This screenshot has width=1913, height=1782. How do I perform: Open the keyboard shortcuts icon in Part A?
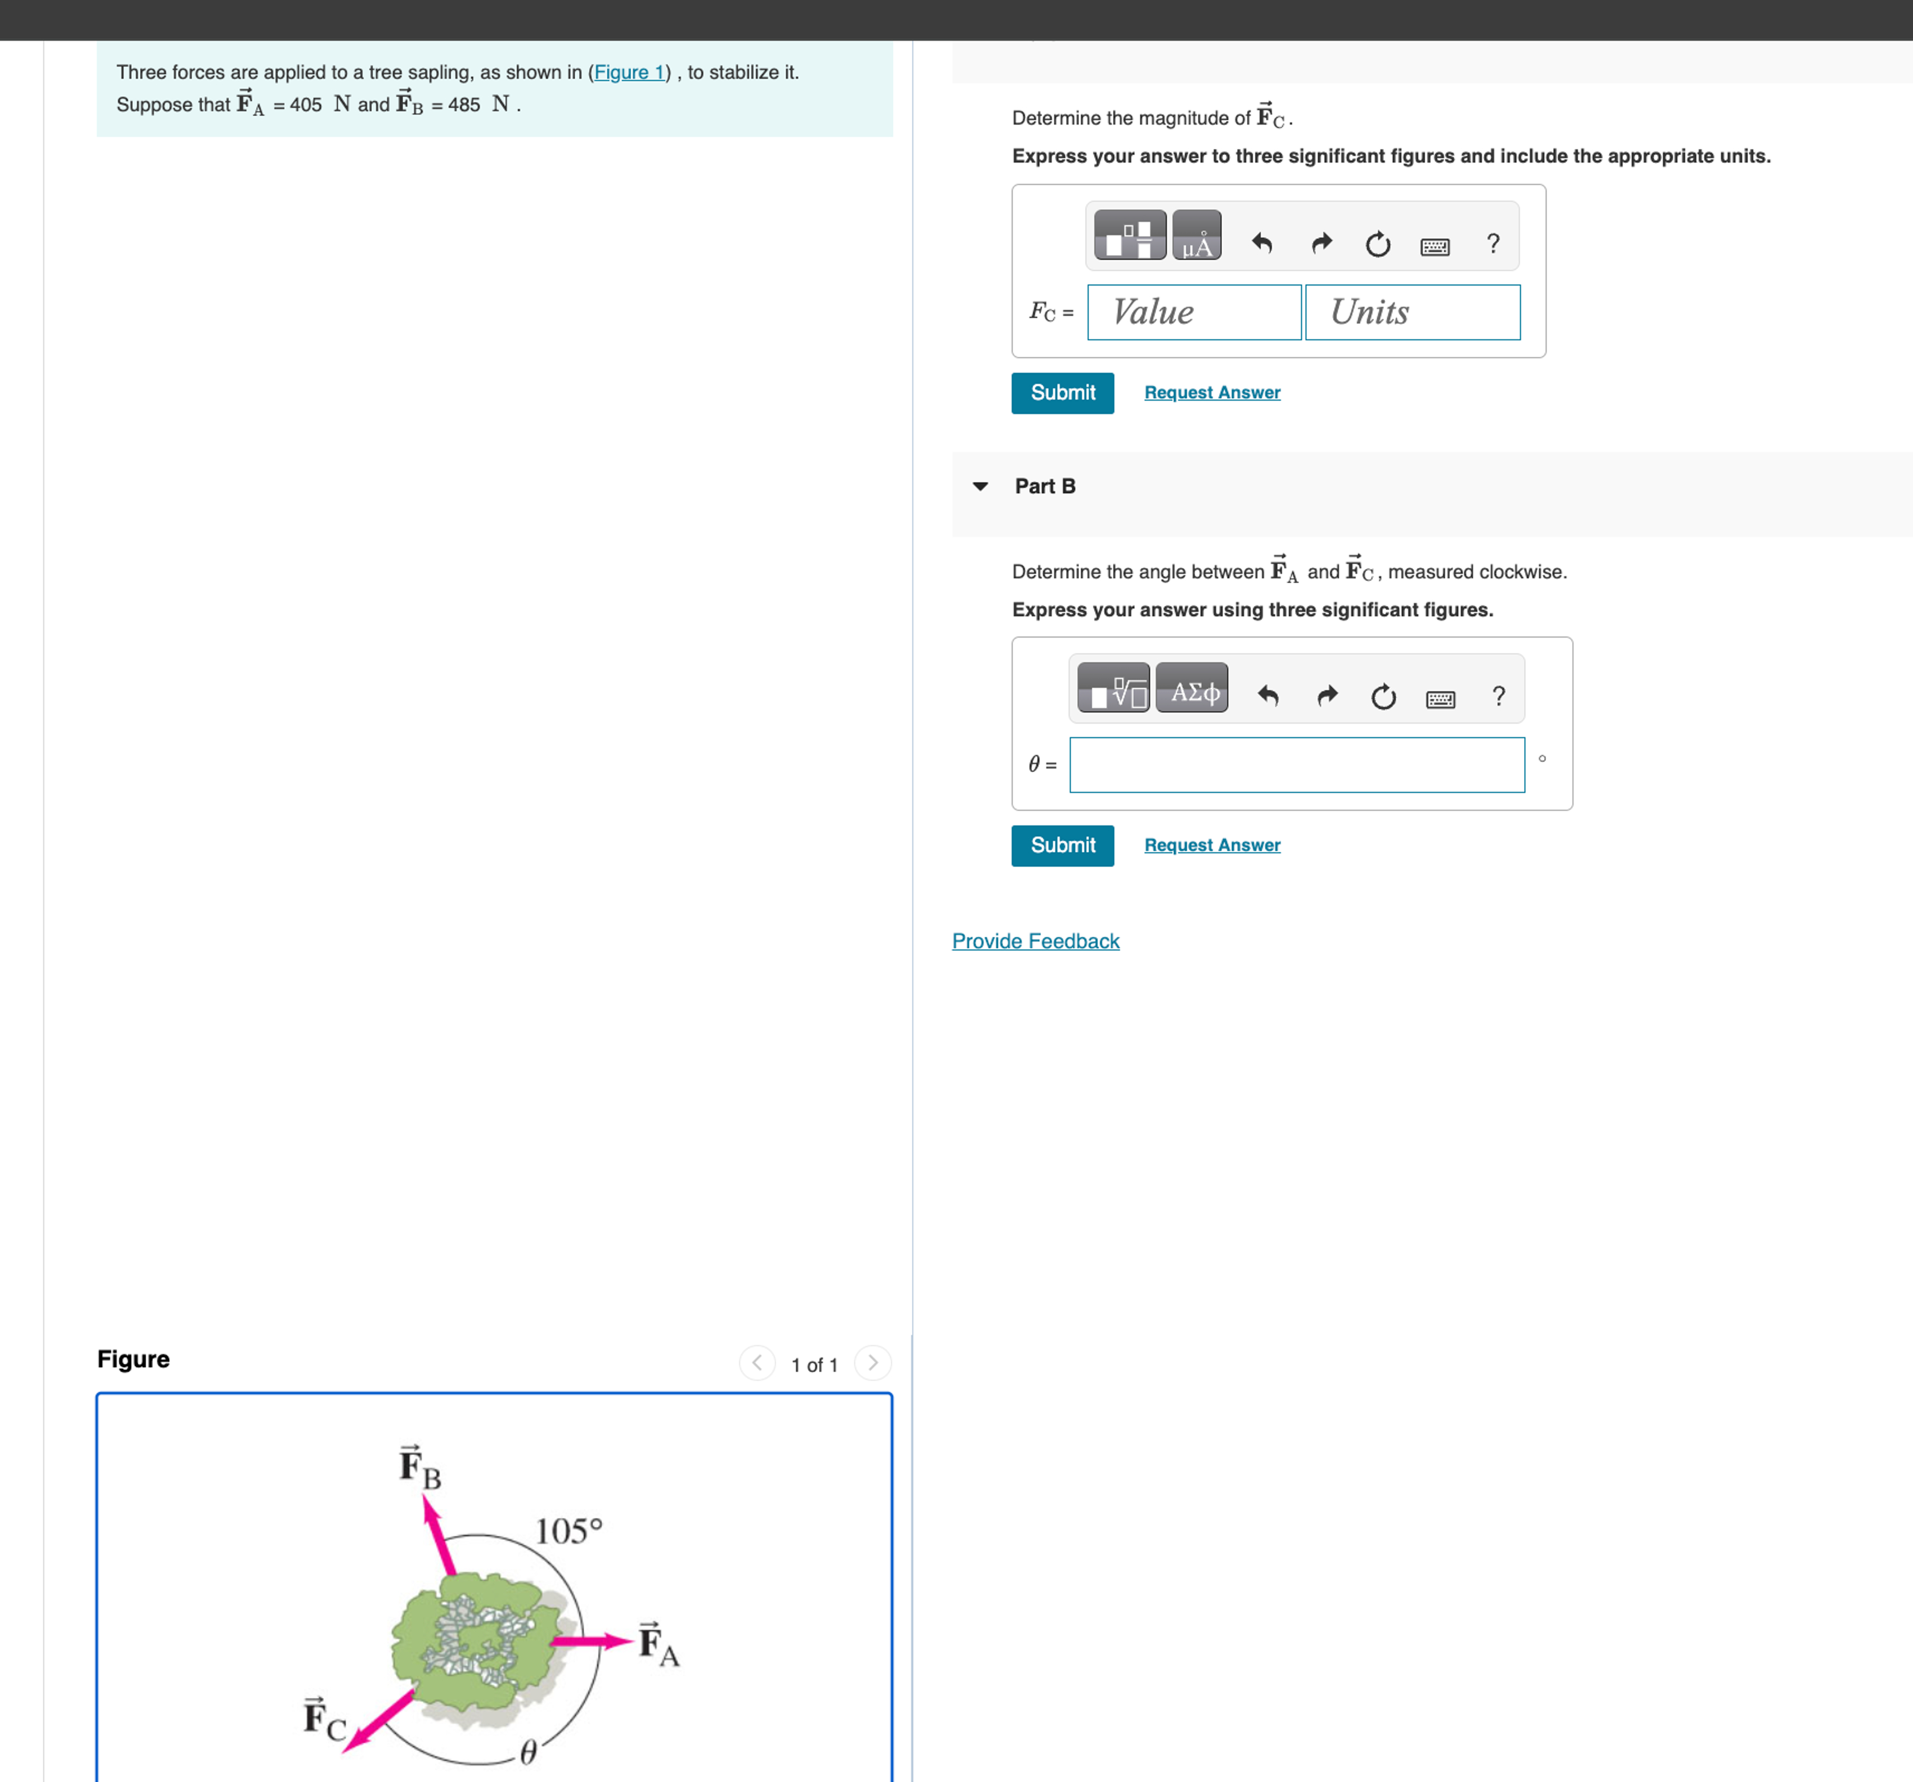point(1435,246)
